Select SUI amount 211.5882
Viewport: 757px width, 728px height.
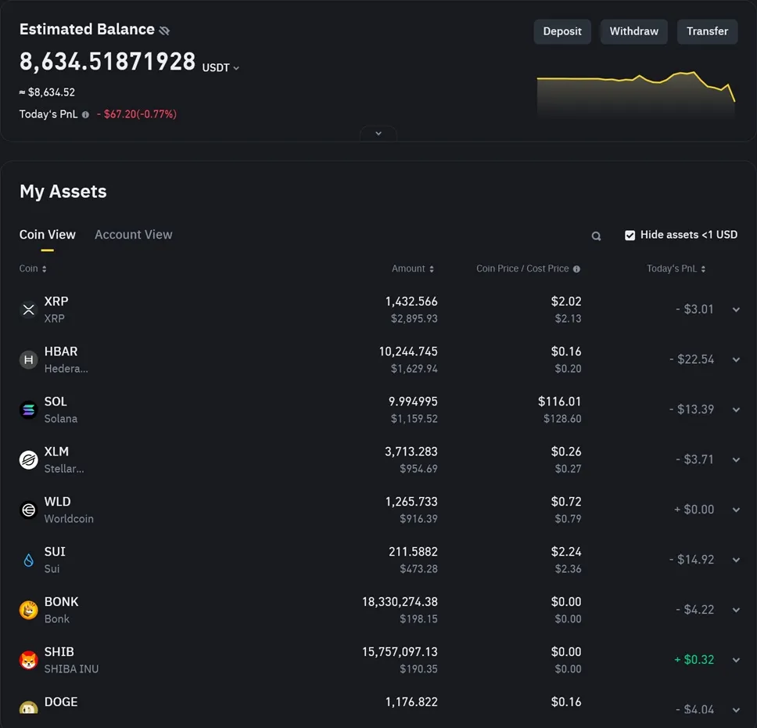pos(413,552)
